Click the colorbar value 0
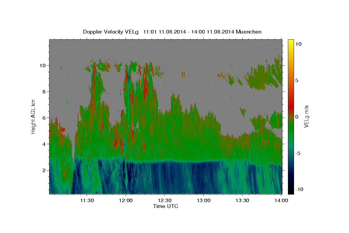 click(x=297, y=117)
